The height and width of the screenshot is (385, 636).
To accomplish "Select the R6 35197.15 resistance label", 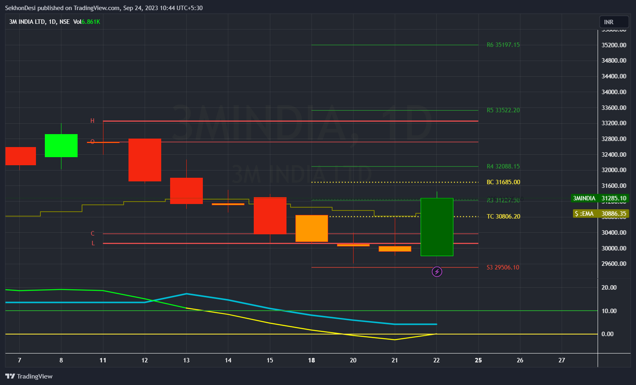I will (x=503, y=45).
